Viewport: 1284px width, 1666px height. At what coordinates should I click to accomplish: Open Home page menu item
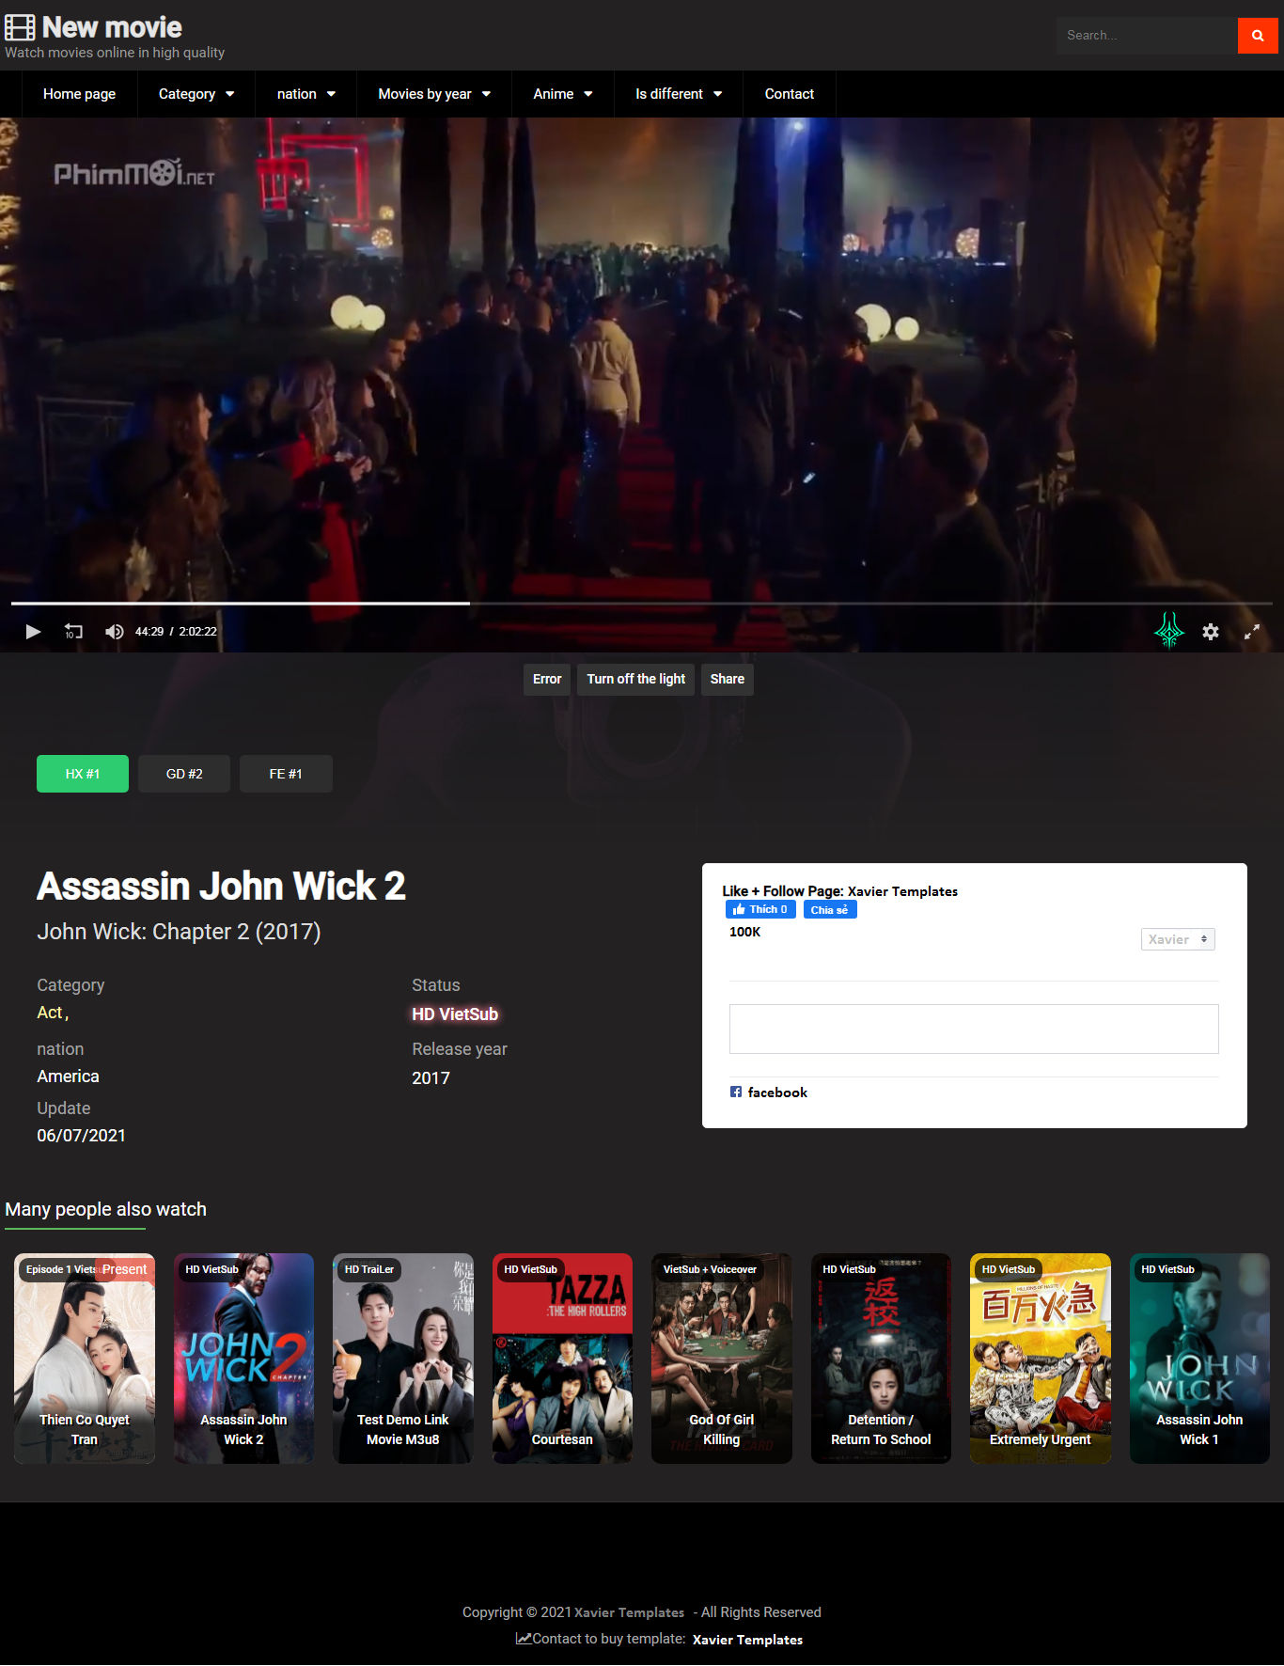80,94
